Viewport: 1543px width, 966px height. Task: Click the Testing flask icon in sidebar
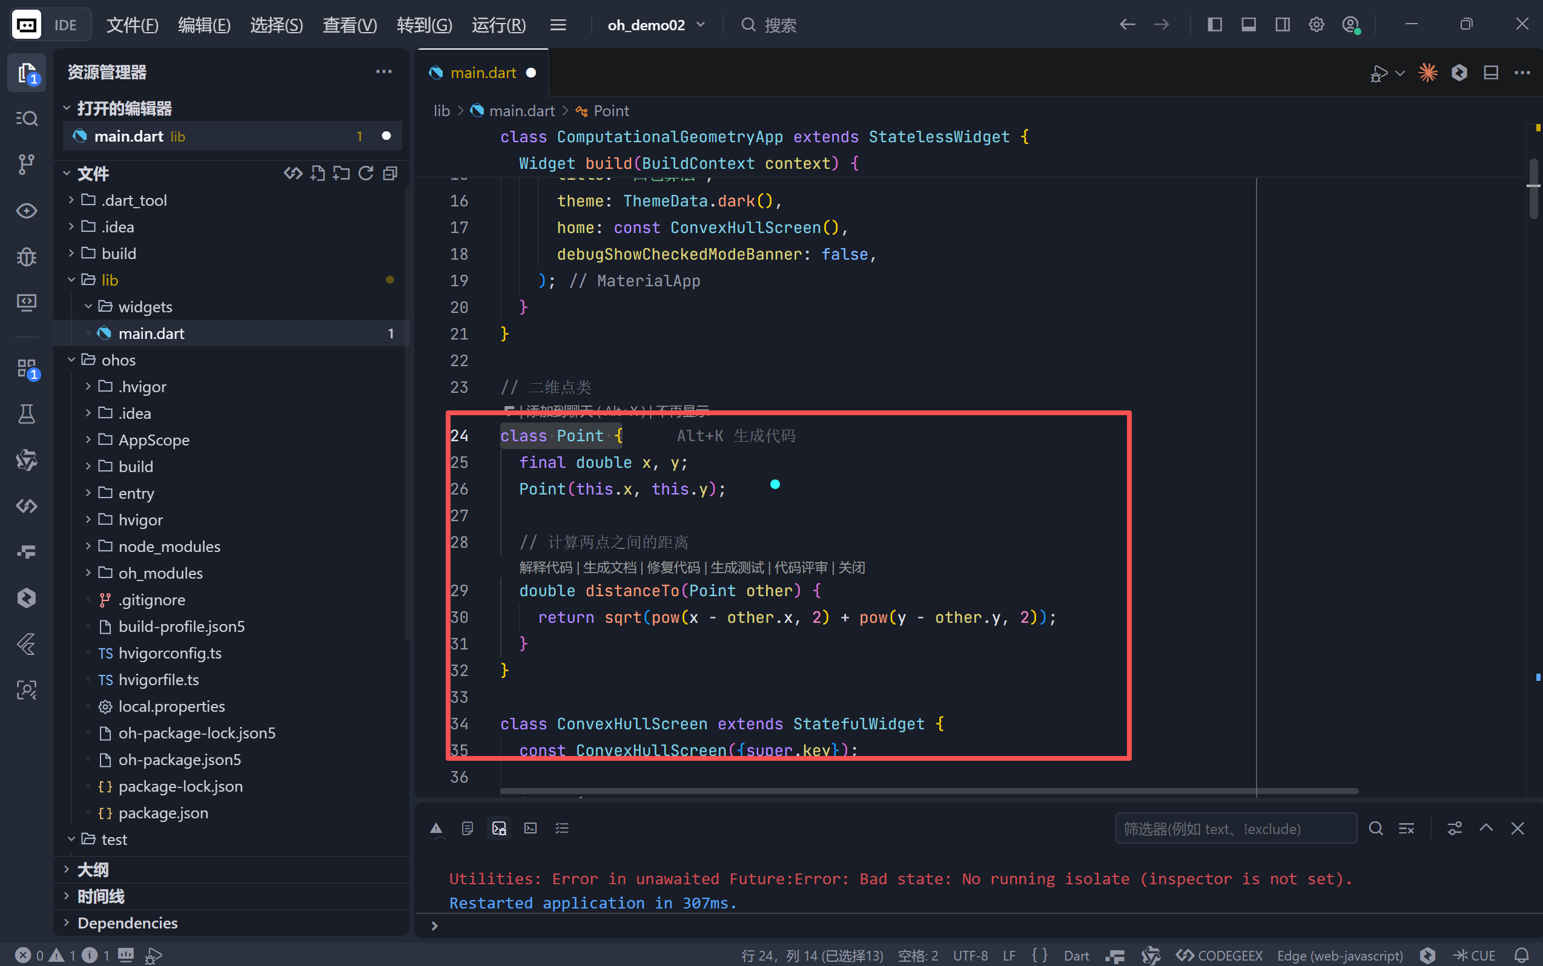tap(26, 414)
